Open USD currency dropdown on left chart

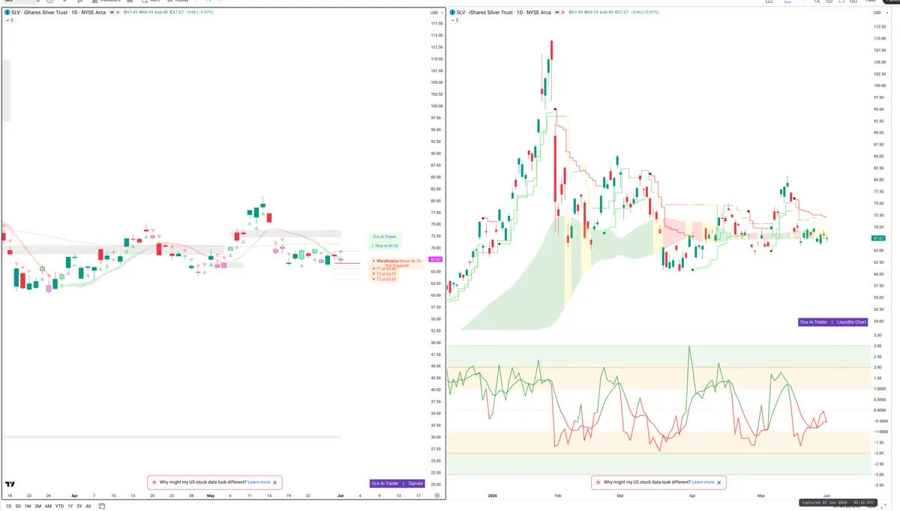tap(436, 13)
